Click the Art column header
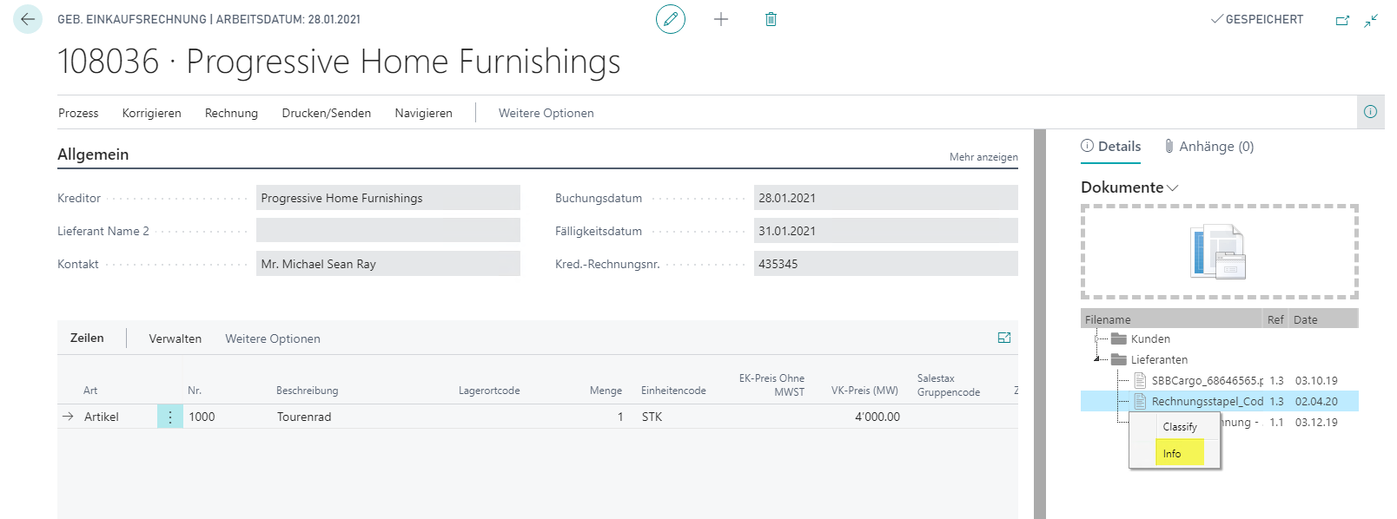This screenshot has height=519, width=1397. coord(90,391)
